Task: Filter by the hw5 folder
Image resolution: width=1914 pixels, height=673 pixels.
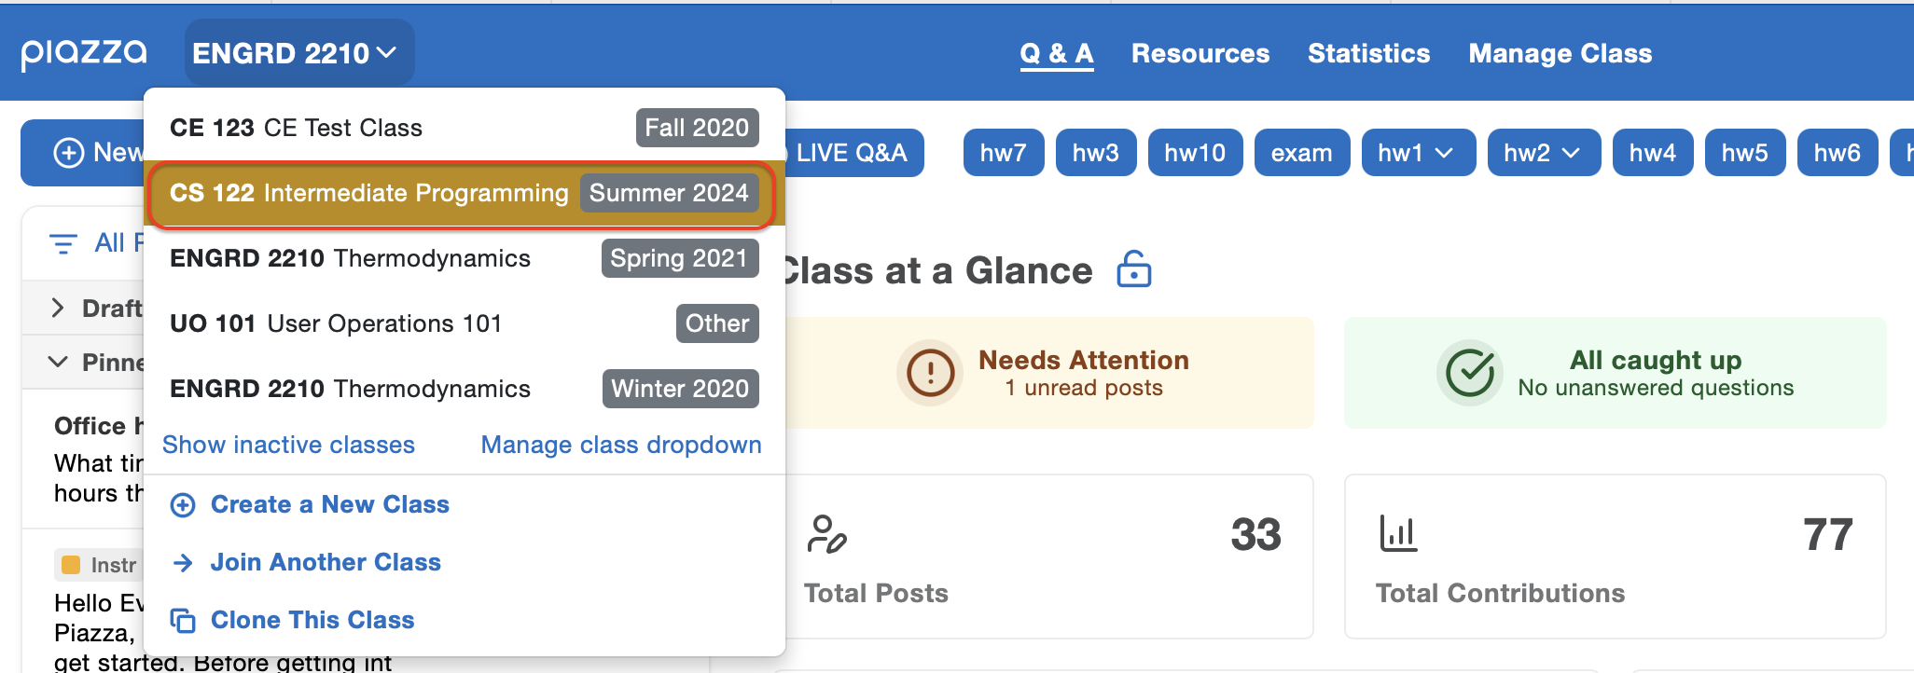Action: (1745, 153)
